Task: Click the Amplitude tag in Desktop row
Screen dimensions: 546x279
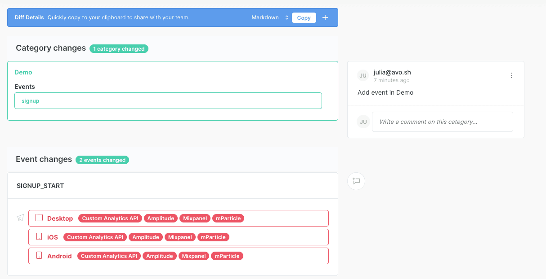Action: pos(161,218)
